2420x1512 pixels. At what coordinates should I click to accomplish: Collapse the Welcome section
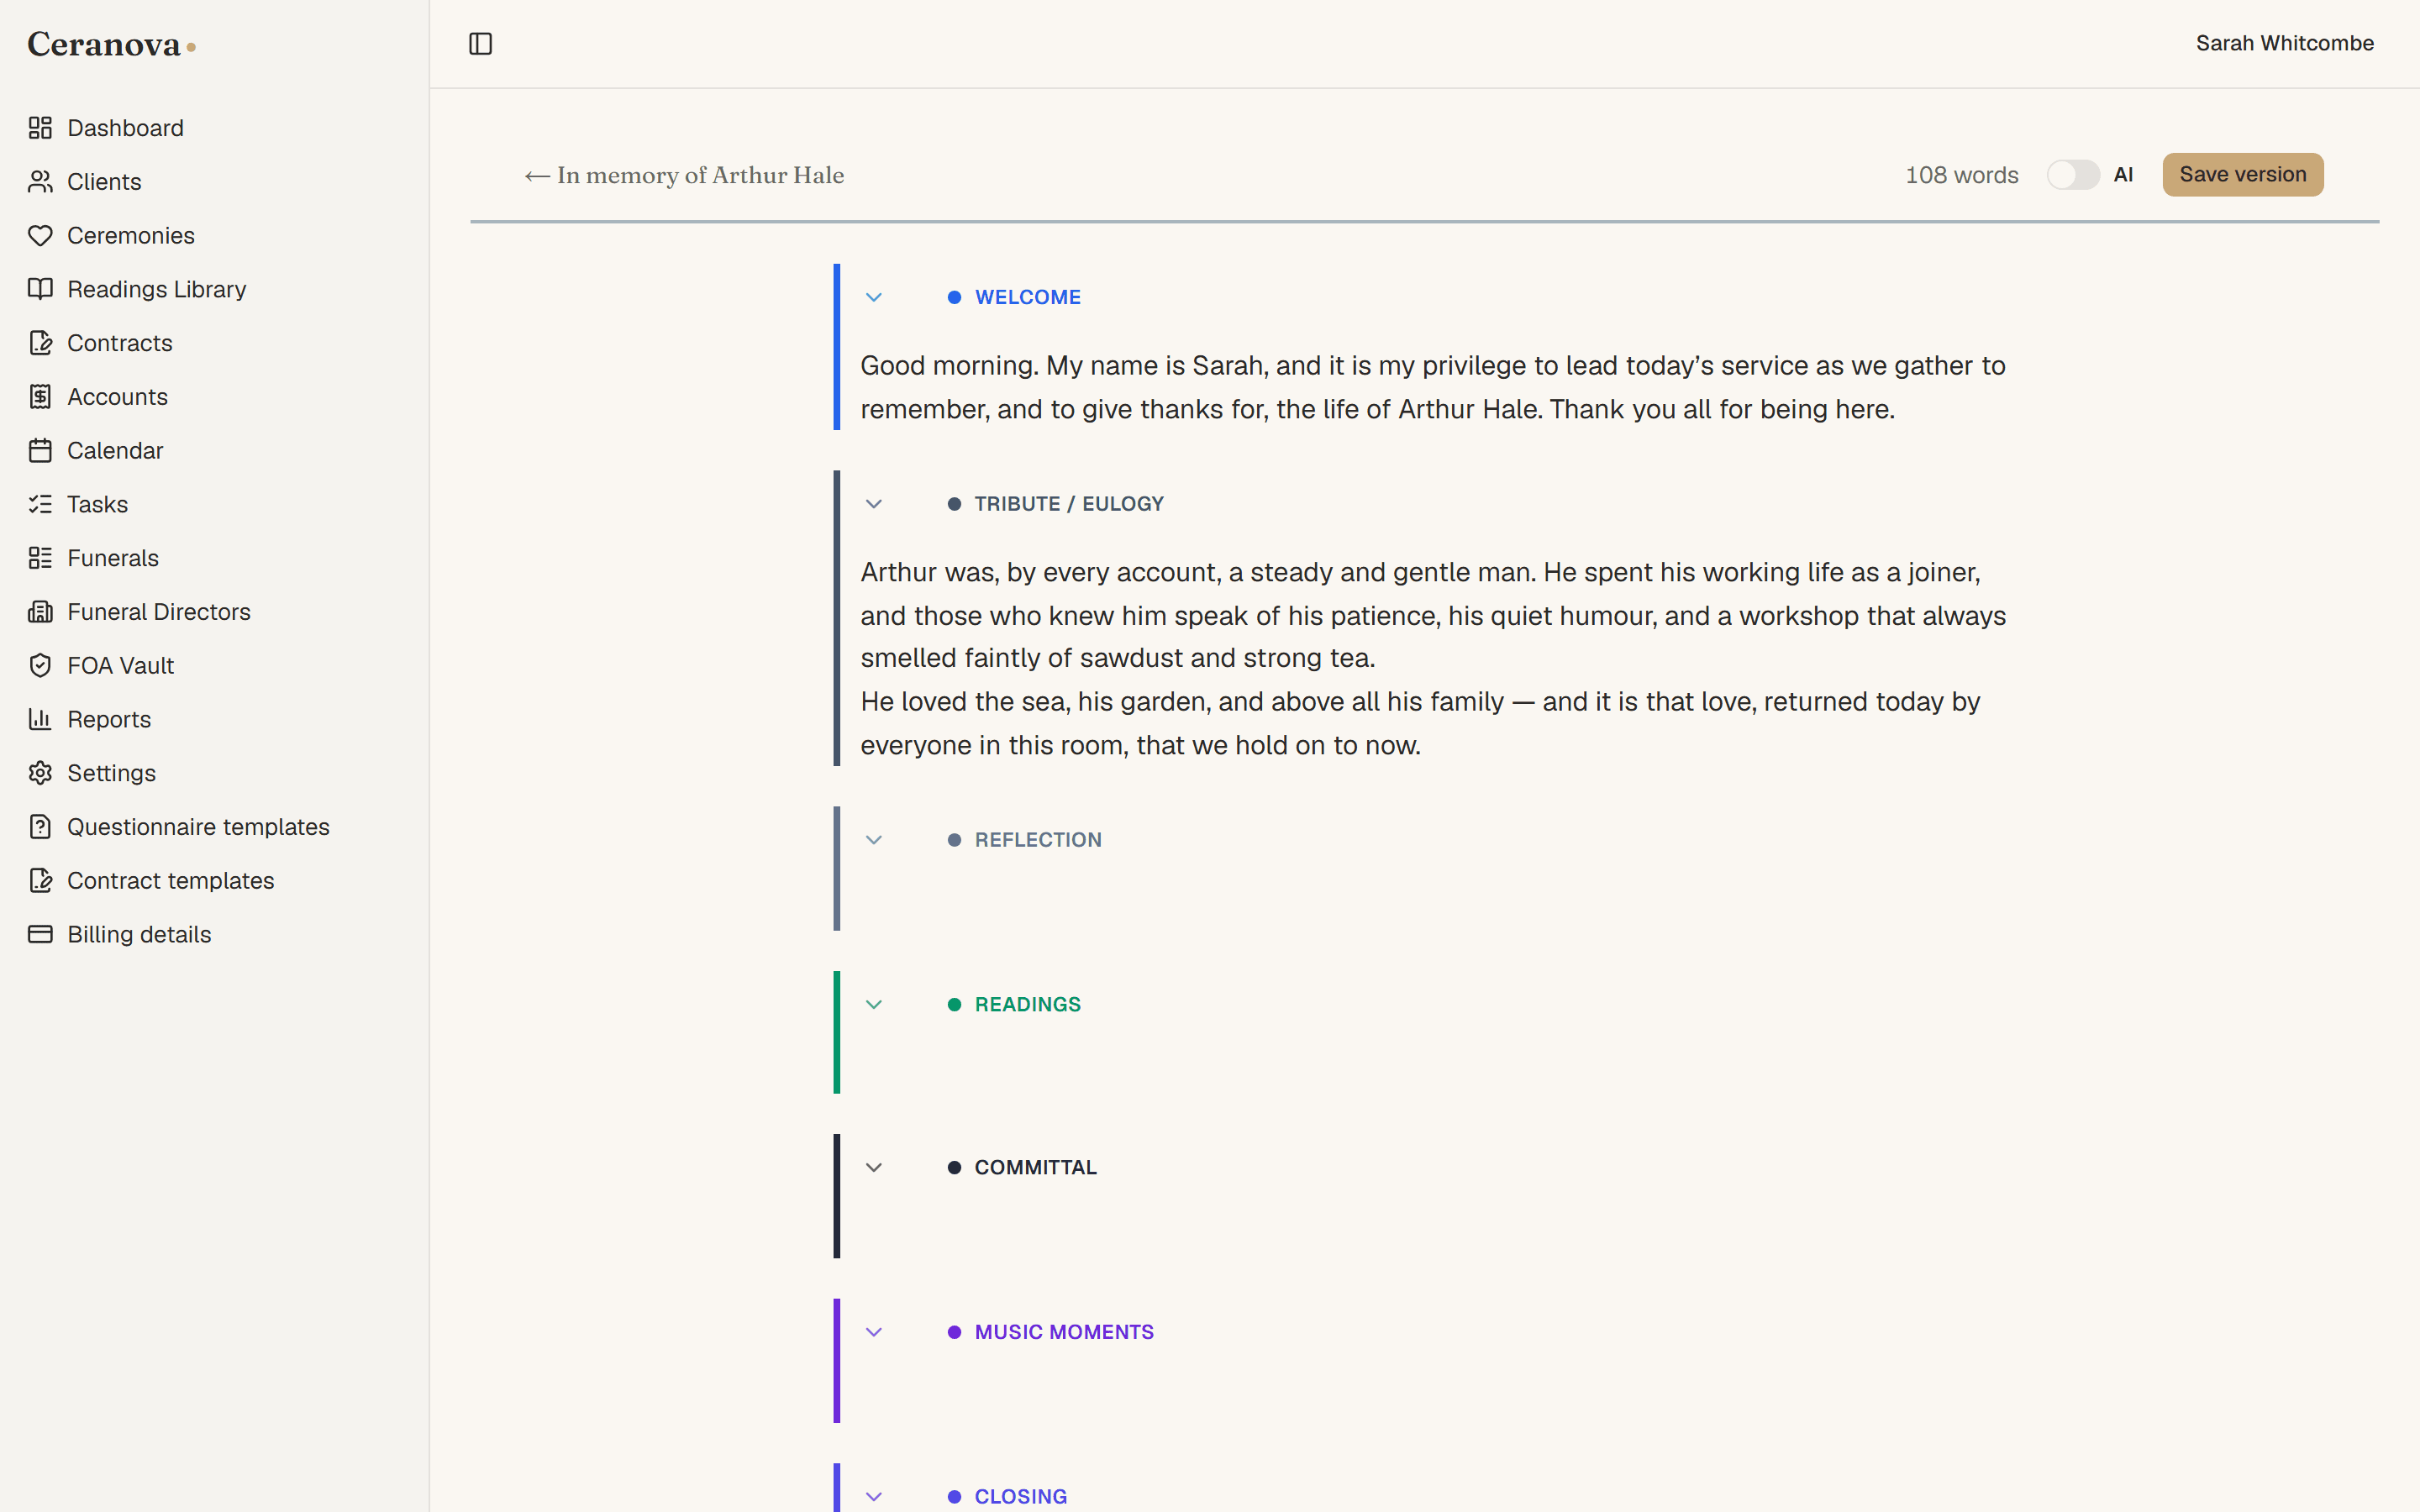point(874,297)
